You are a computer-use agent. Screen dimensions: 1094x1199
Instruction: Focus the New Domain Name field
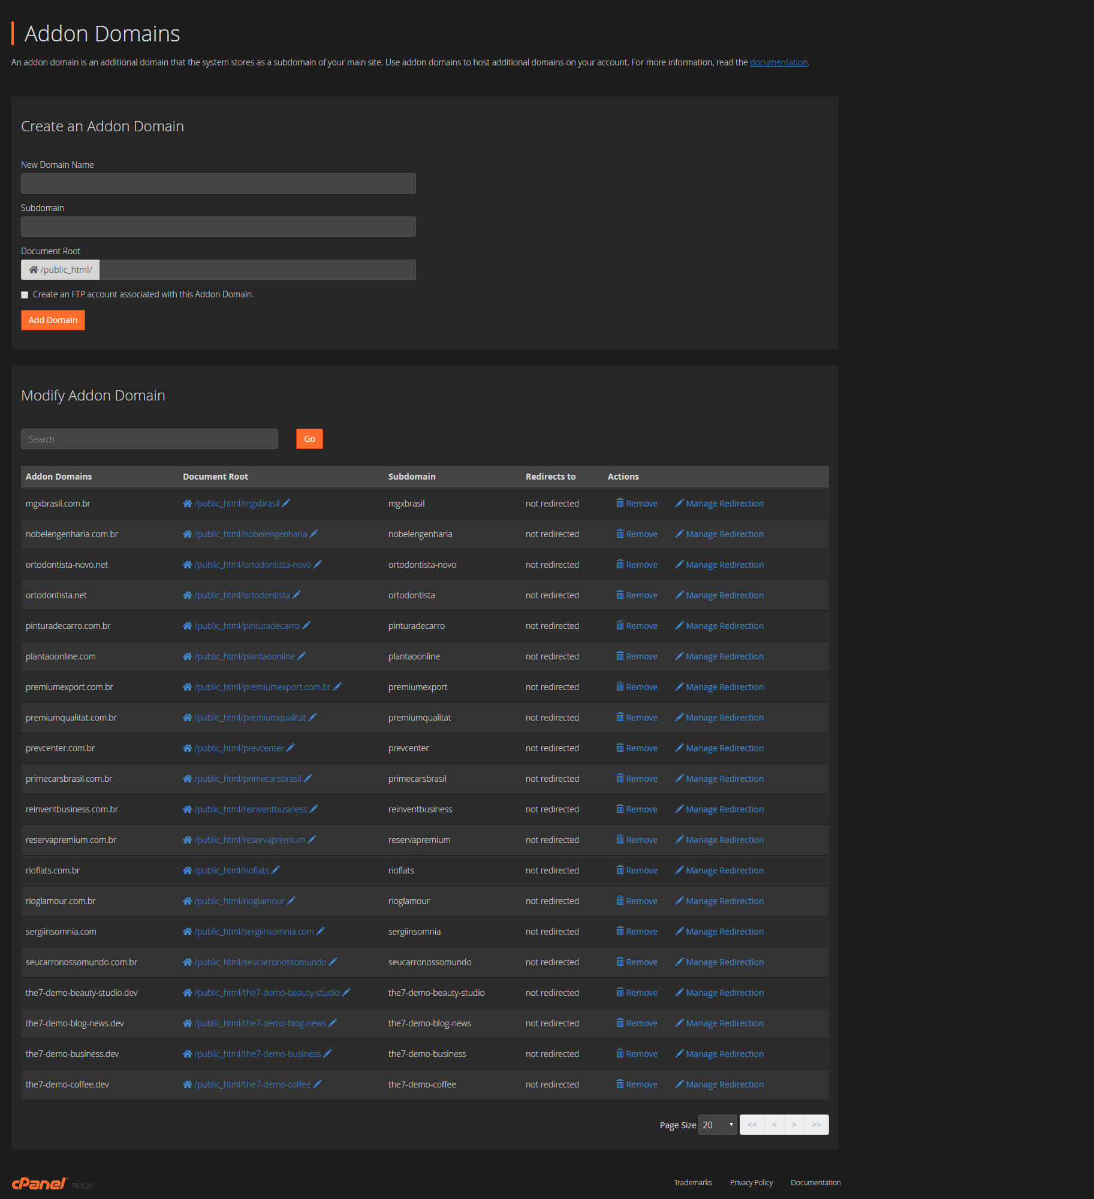pos(218,183)
